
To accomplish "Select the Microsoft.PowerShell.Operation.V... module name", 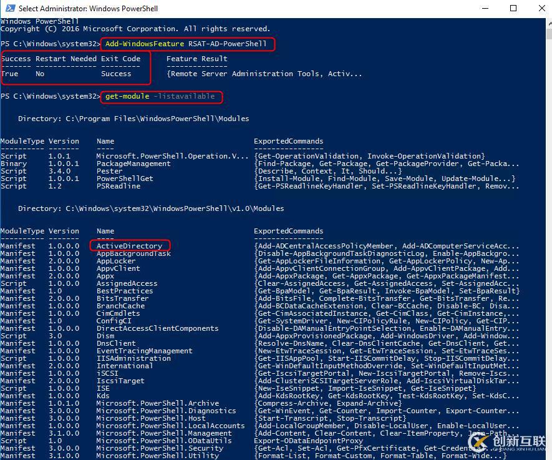I will (173, 156).
